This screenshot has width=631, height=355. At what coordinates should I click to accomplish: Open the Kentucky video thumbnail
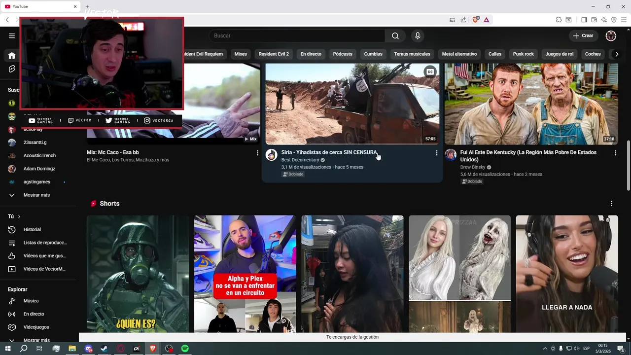[531, 104]
